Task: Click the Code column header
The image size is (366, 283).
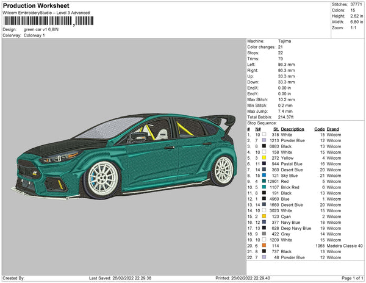Action: (319, 129)
